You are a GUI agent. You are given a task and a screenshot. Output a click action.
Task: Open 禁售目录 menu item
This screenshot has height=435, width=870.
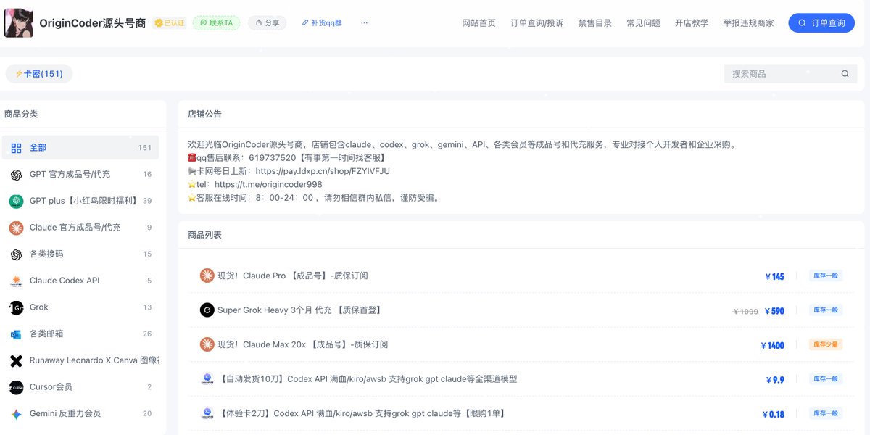(594, 23)
